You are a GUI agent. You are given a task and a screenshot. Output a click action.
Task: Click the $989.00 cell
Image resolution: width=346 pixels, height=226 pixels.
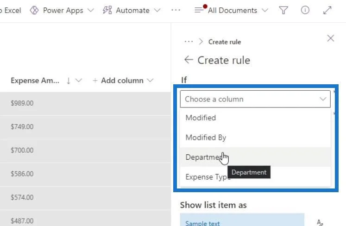(x=22, y=103)
